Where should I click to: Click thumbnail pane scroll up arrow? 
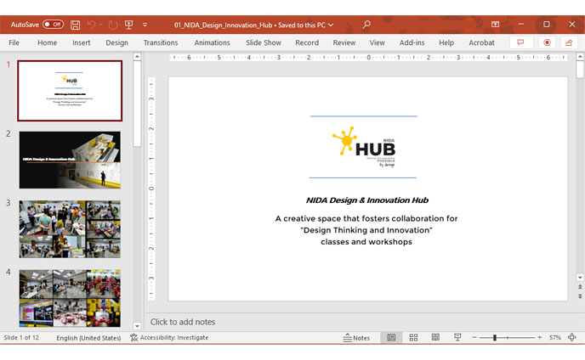[137, 57]
